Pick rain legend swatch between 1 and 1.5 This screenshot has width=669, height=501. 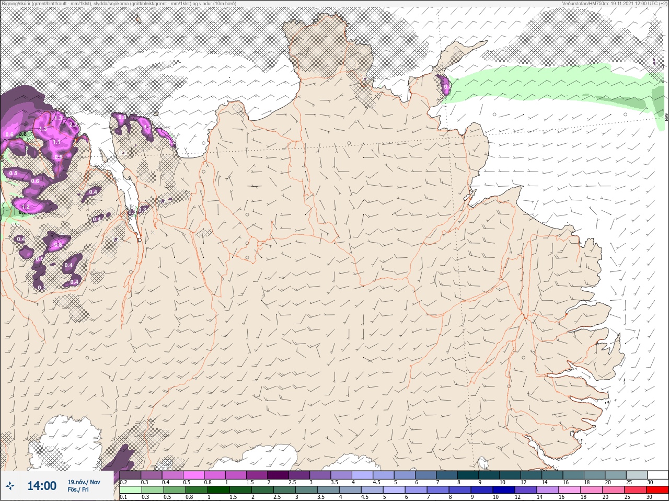pos(218,490)
